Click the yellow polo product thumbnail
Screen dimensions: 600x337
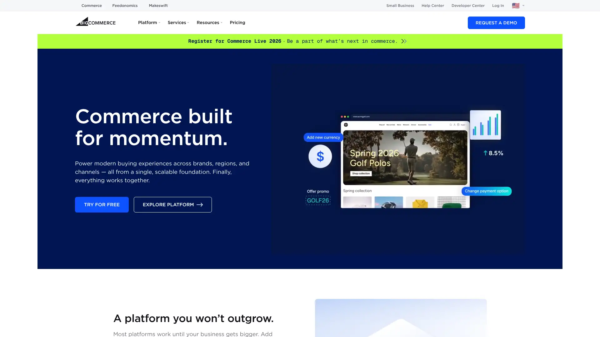point(420,202)
